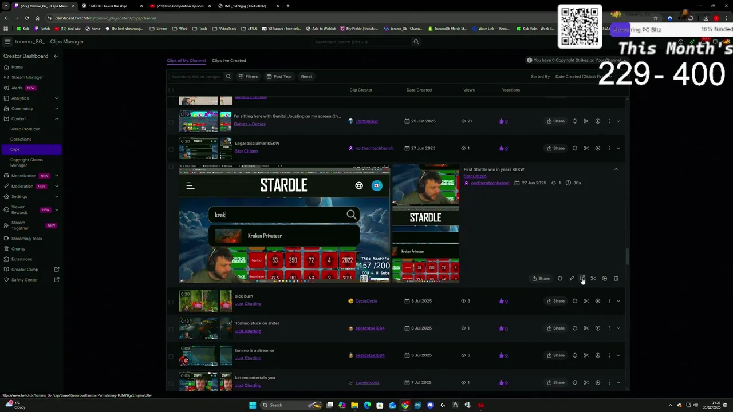
Task: Click browser reload page button
Action: coord(26,18)
